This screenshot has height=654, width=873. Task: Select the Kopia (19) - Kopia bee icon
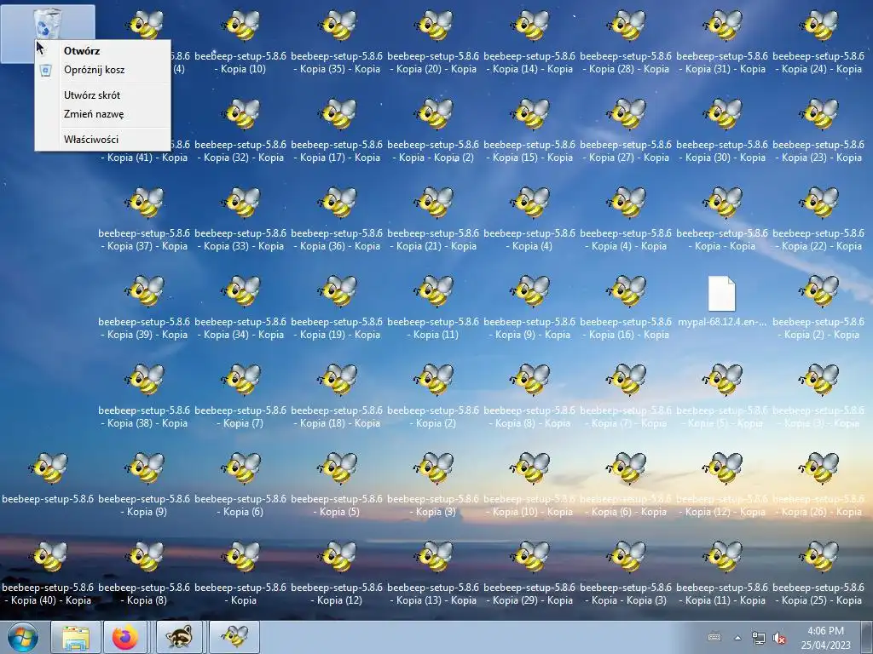coord(337,290)
